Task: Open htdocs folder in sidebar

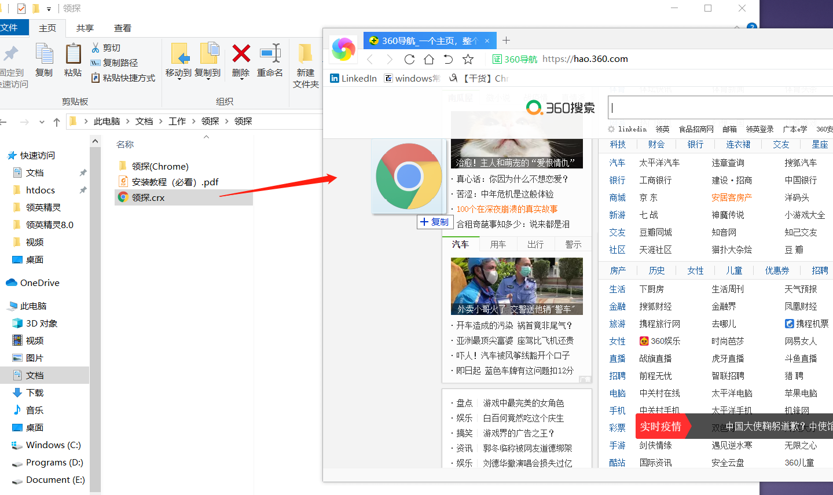Action: [x=41, y=190]
